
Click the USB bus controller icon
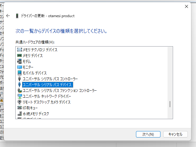pyautogui.click(x=20, y=79)
